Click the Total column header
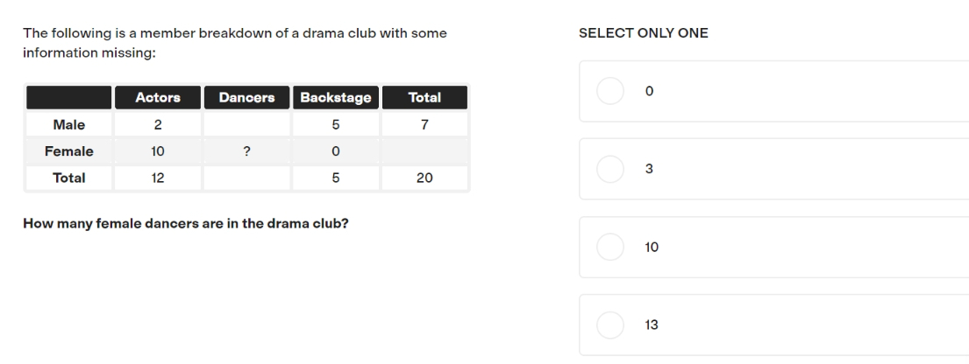The width and height of the screenshot is (969, 364). 424,97
